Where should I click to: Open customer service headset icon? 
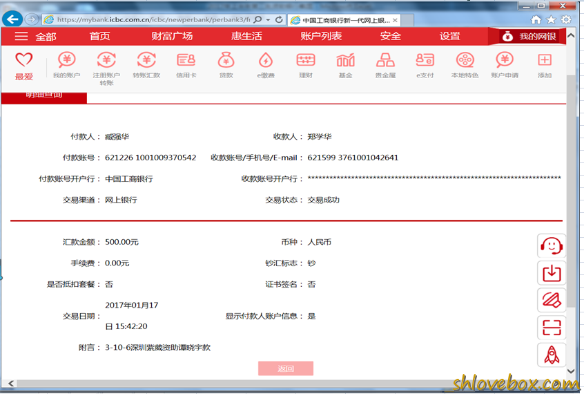click(x=552, y=246)
